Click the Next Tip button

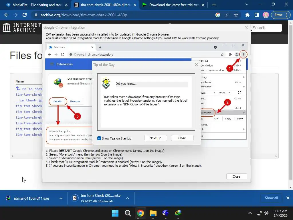(155, 138)
